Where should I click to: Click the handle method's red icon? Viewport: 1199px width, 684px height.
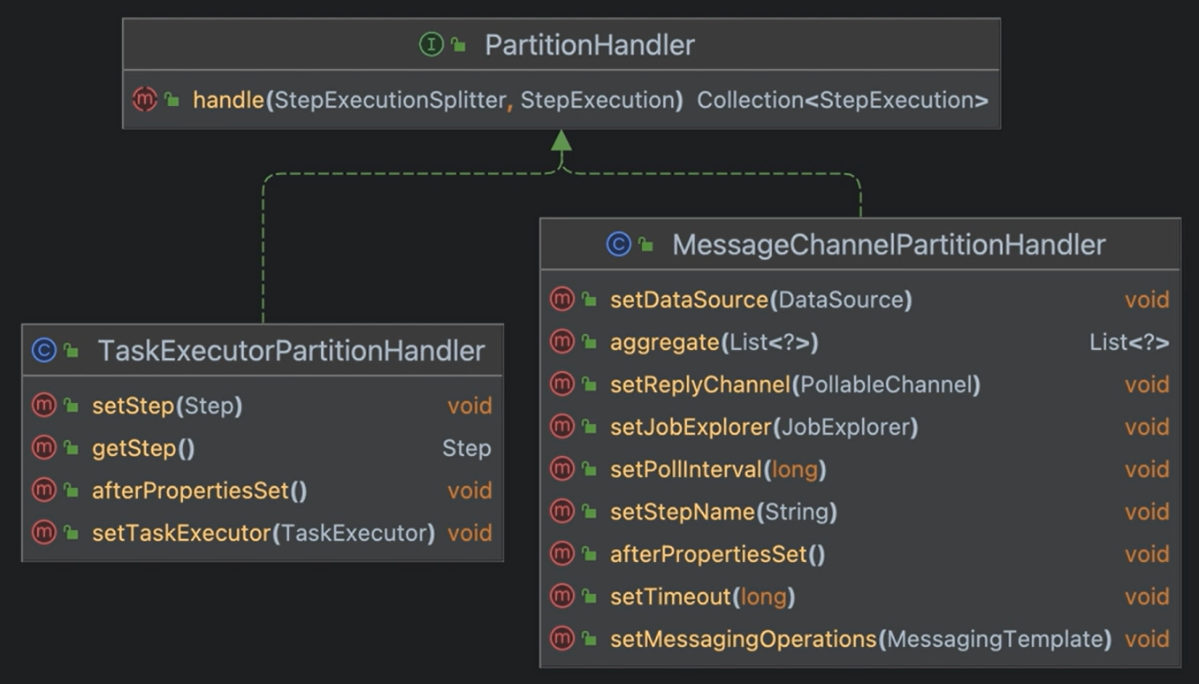[x=144, y=100]
